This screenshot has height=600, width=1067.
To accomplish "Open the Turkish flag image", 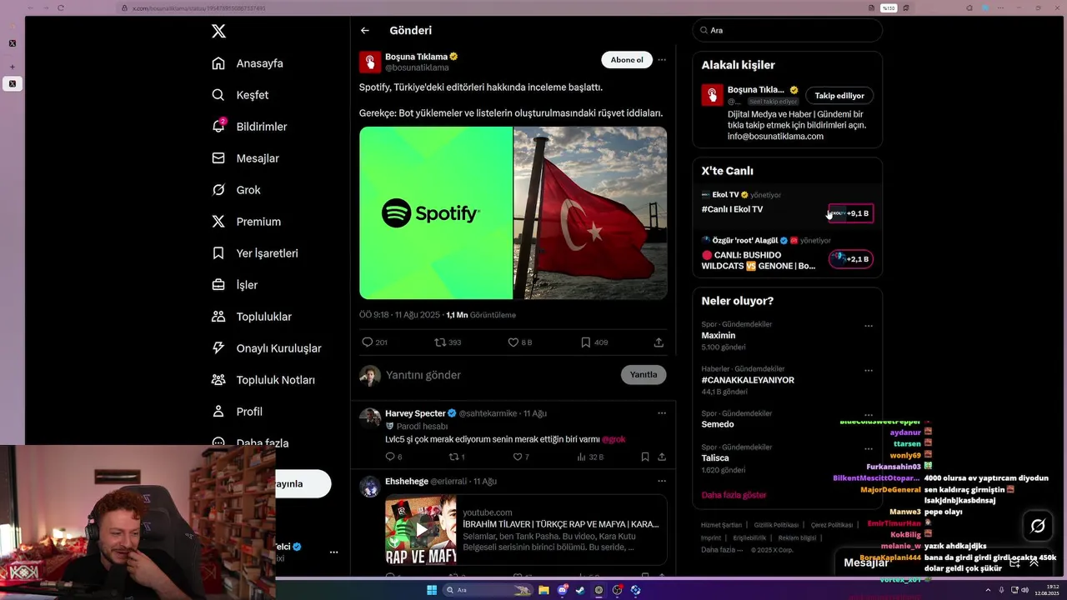I will coord(590,212).
